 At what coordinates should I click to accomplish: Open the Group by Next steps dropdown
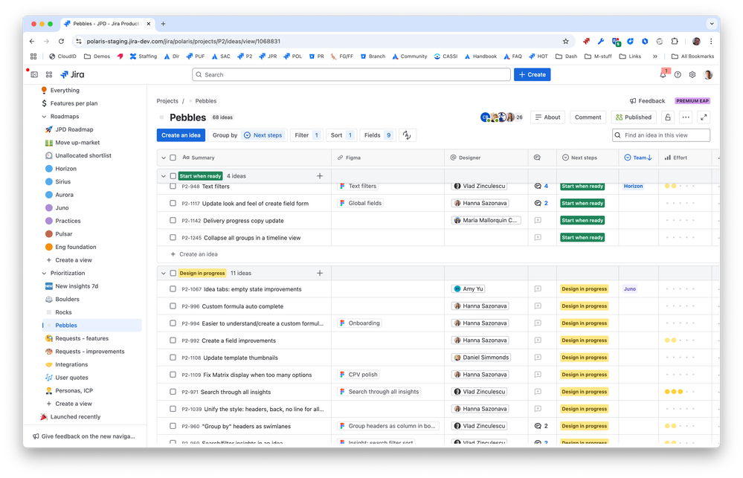248,135
